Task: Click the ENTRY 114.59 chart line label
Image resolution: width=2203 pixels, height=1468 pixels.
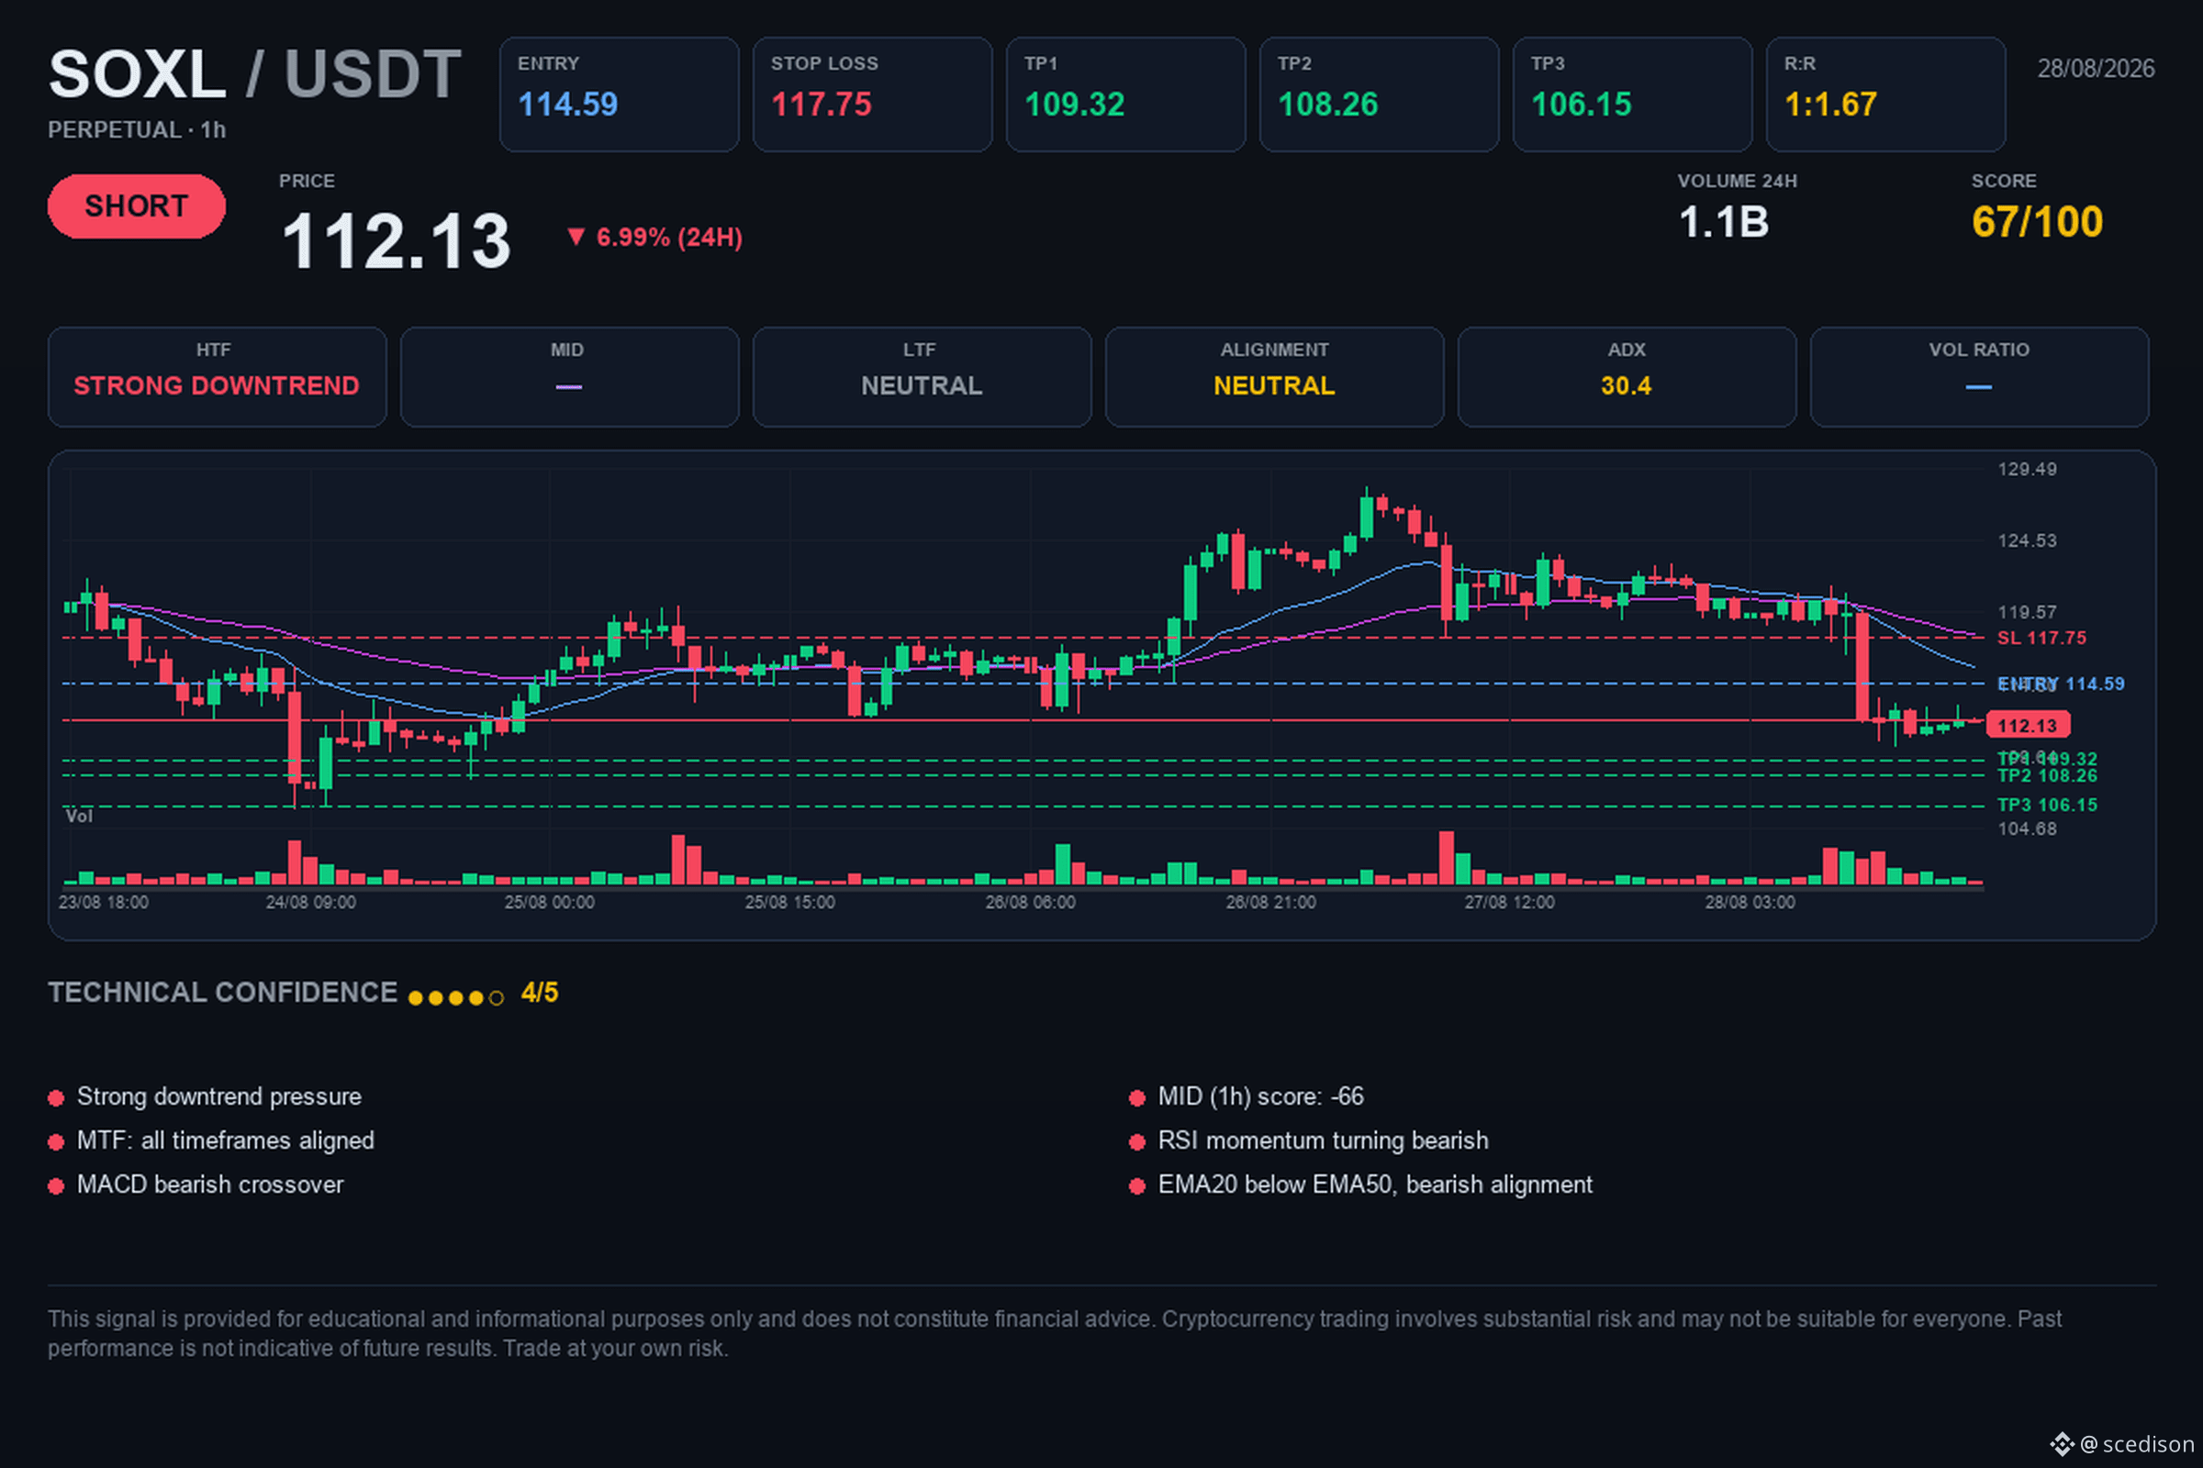Action: (x=2061, y=684)
